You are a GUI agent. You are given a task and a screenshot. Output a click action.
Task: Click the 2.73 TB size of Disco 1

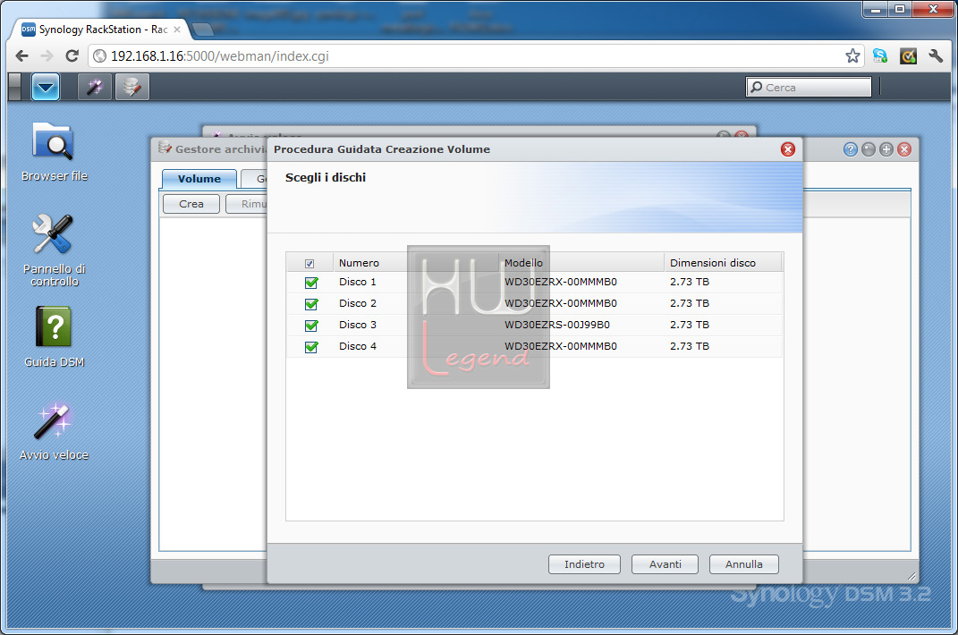tap(690, 282)
